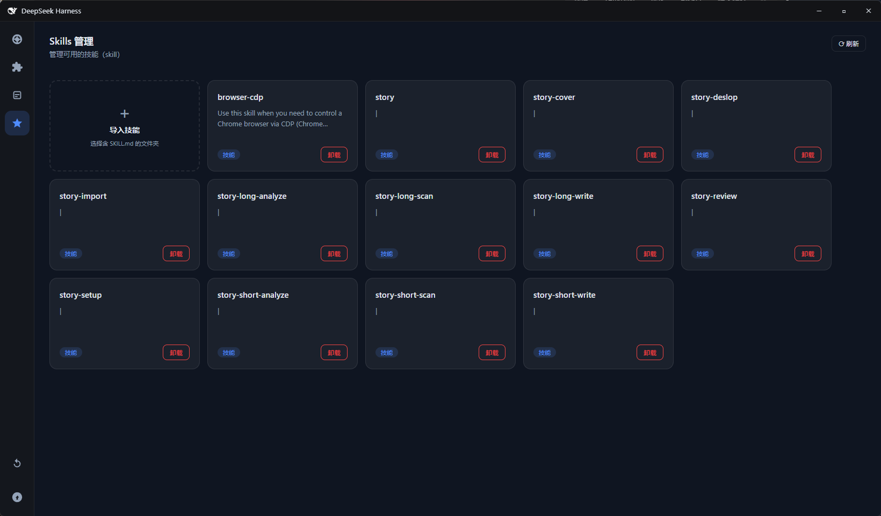
Task: Click 卸载 on the story-short-analyze card
Action: click(334, 353)
